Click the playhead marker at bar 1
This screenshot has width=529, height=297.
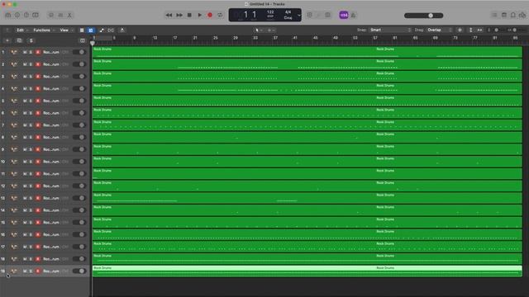tap(93, 43)
